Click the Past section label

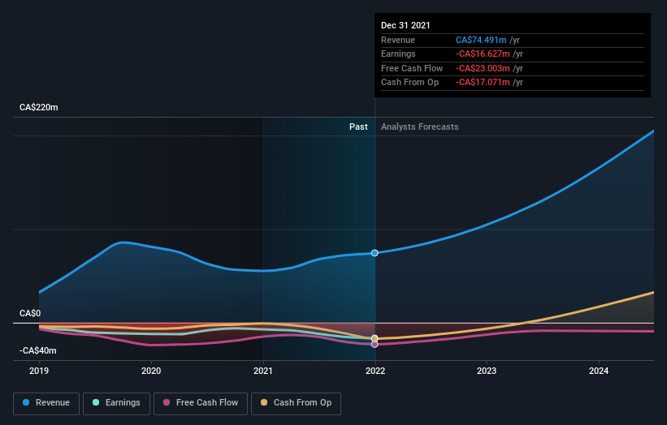(358, 127)
